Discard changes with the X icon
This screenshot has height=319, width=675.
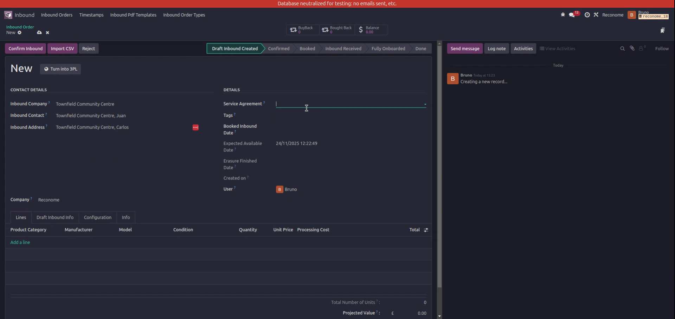point(47,32)
